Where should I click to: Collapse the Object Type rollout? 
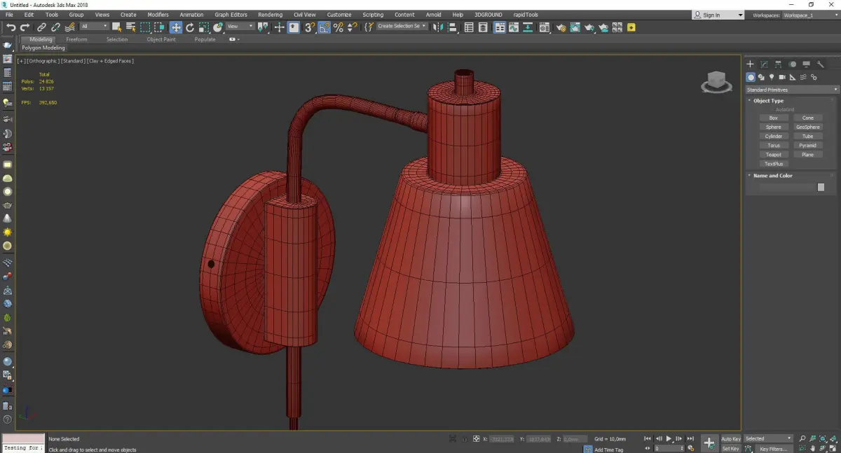tap(768, 101)
